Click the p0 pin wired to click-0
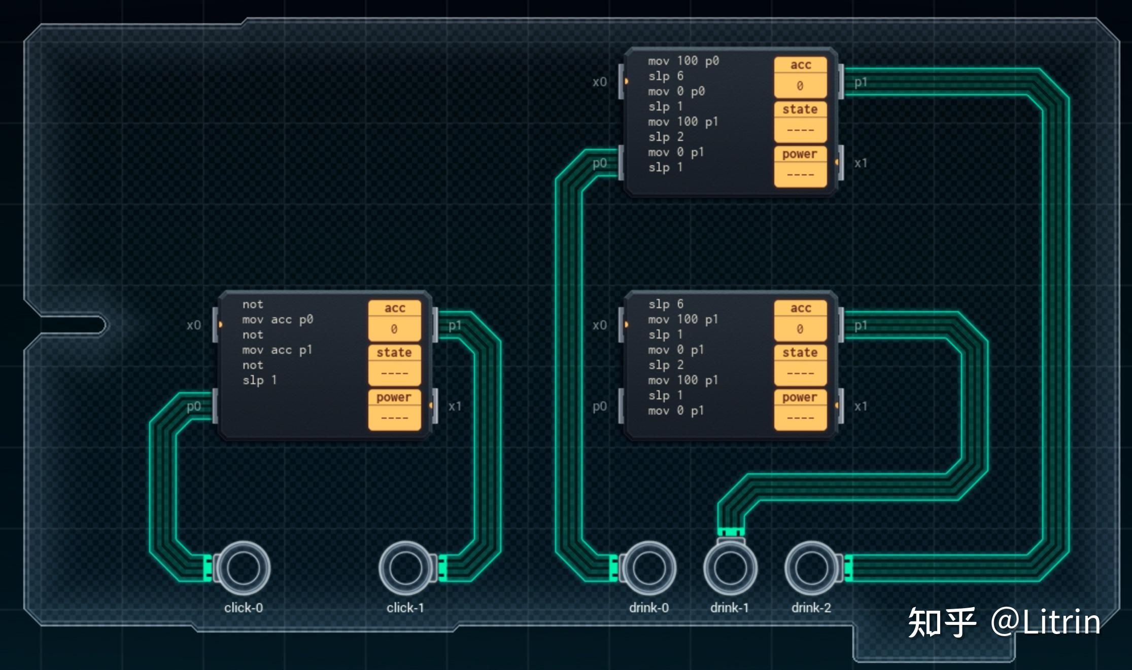1132x670 pixels. (x=216, y=406)
